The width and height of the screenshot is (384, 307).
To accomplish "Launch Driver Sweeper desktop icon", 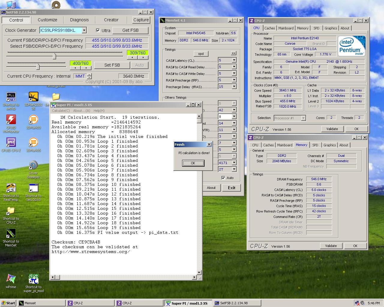I will 33,169.
